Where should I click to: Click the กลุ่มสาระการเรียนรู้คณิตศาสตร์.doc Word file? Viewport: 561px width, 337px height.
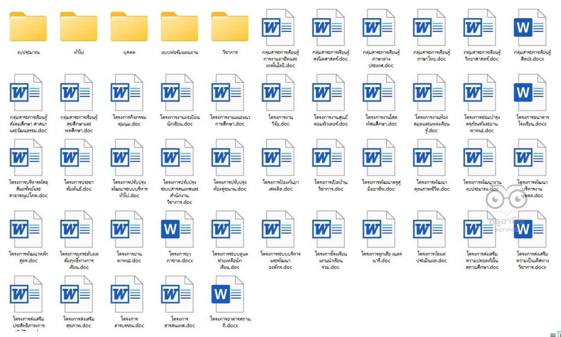coord(329,27)
